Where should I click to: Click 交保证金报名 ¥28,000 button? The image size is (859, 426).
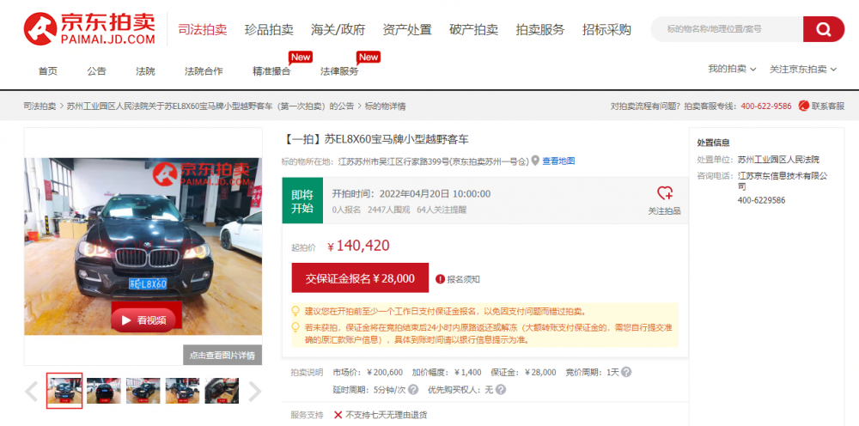tap(360, 278)
